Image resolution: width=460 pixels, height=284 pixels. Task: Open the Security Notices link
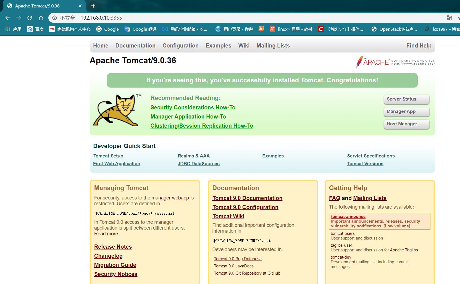tap(116, 274)
